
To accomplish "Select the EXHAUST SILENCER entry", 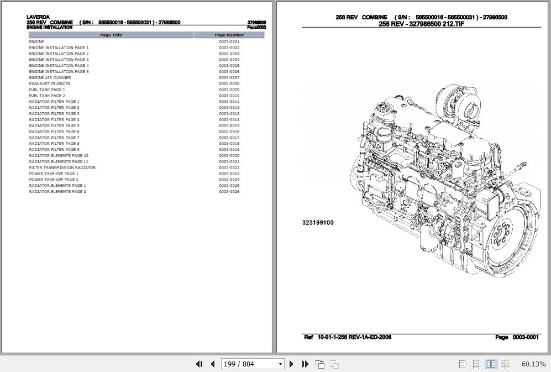I will pos(49,83).
